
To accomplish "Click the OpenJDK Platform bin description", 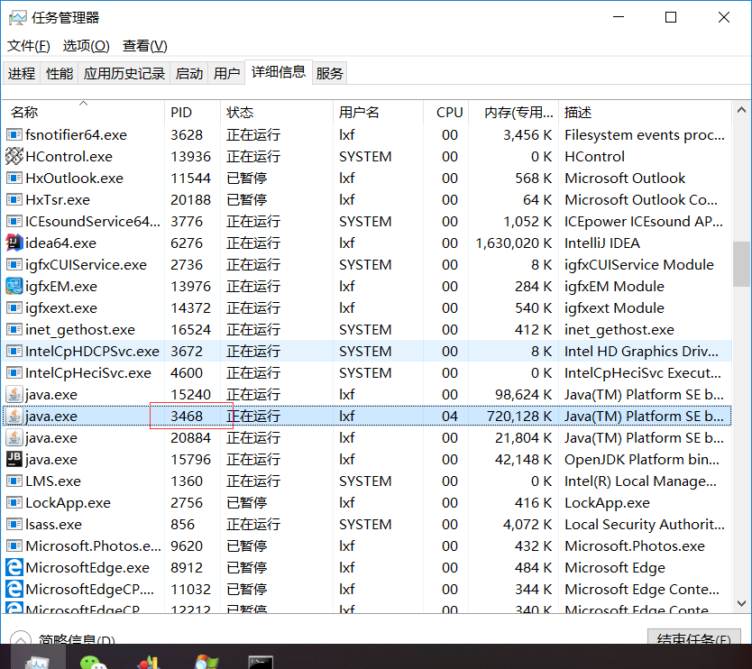I will pos(642,459).
